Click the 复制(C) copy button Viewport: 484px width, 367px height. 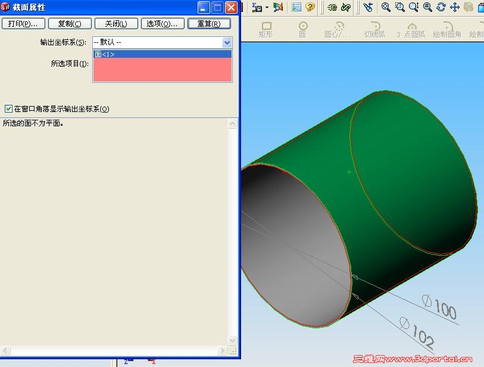pyautogui.click(x=70, y=24)
